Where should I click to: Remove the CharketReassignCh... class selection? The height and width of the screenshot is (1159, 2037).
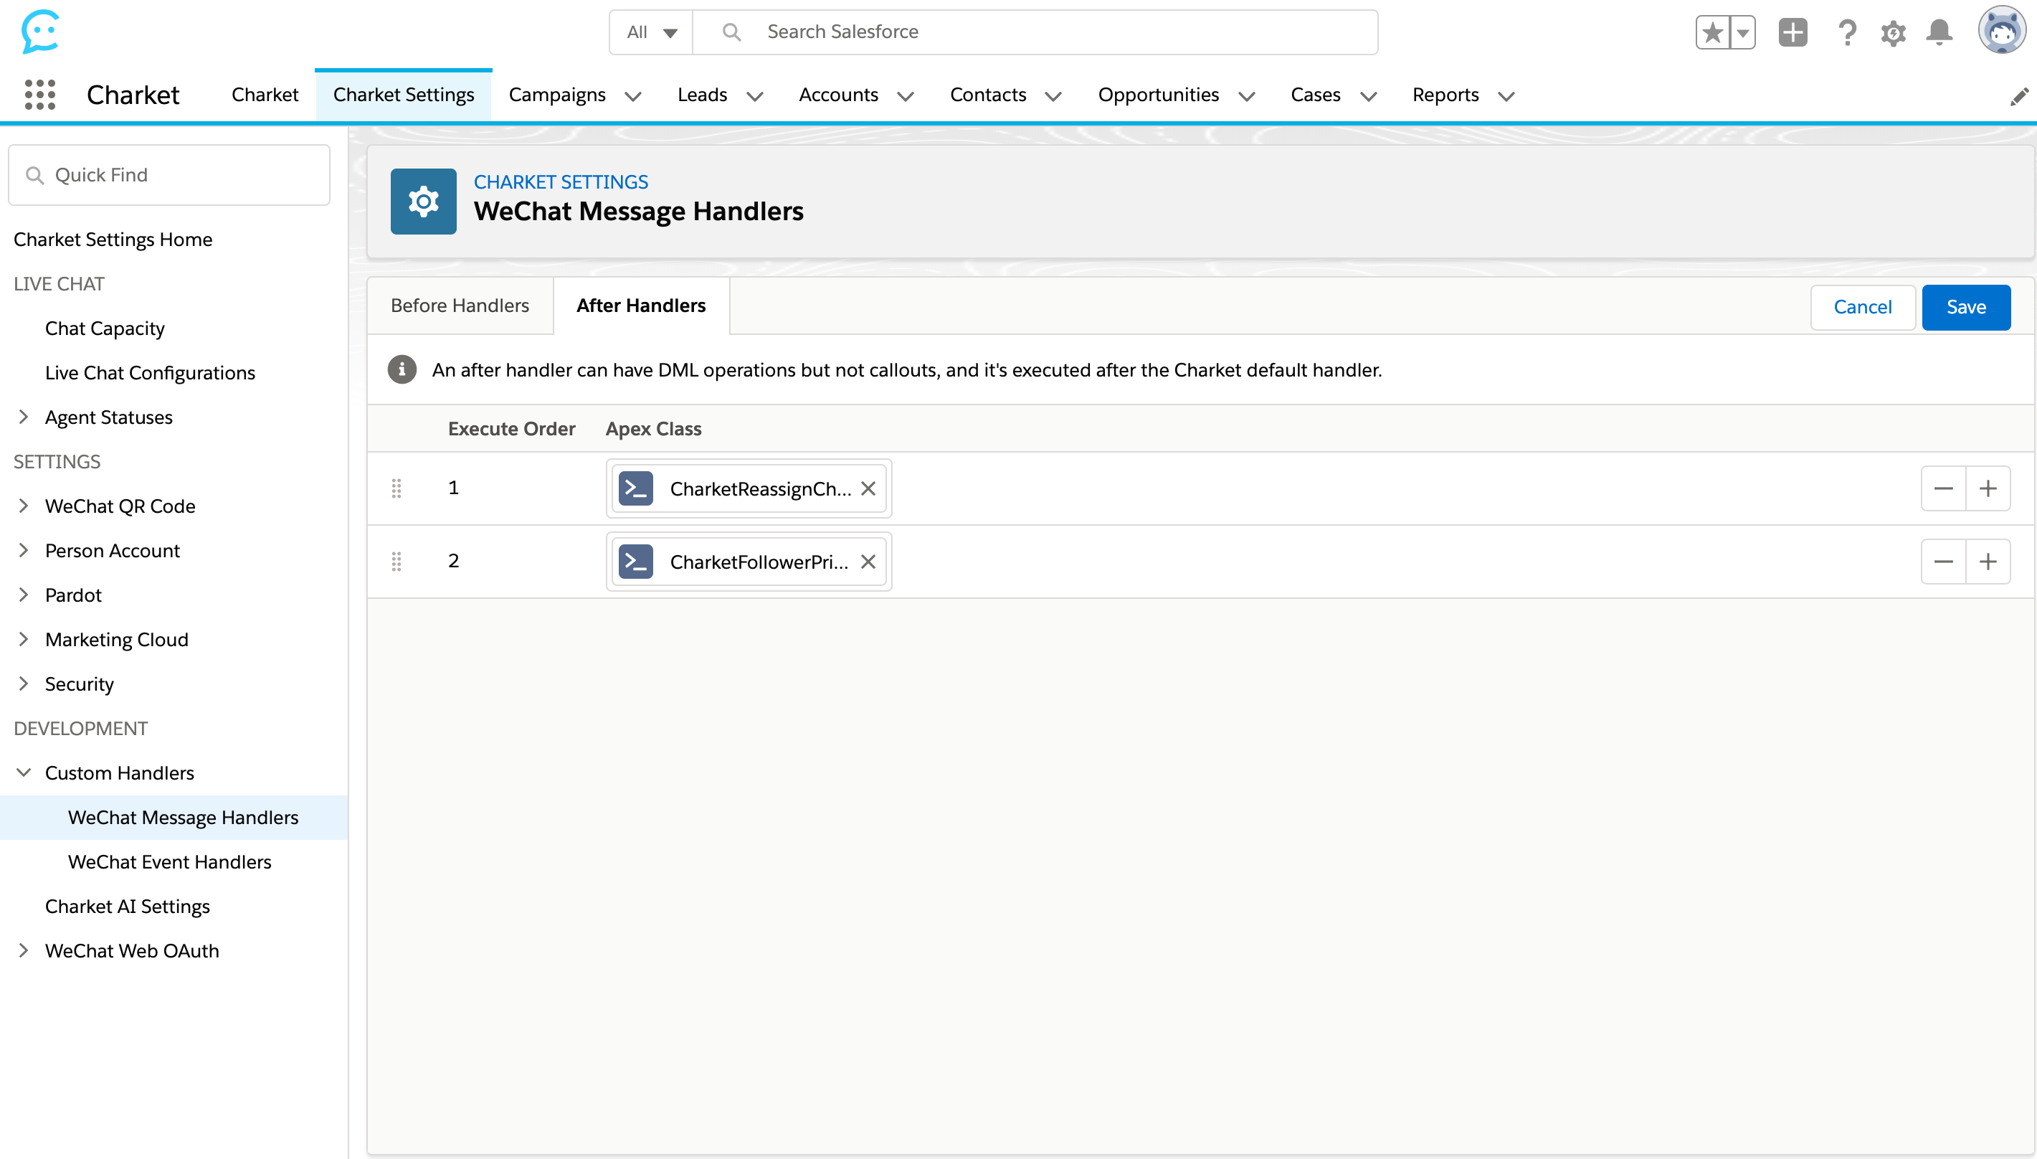click(868, 488)
